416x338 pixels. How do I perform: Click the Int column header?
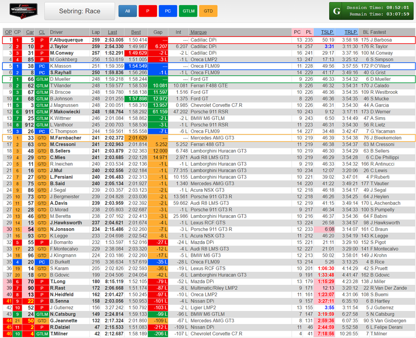point(178,32)
